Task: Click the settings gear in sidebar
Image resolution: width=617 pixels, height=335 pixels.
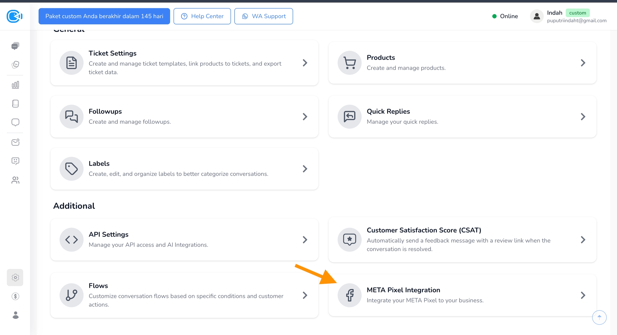Action: click(x=15, y=278)
